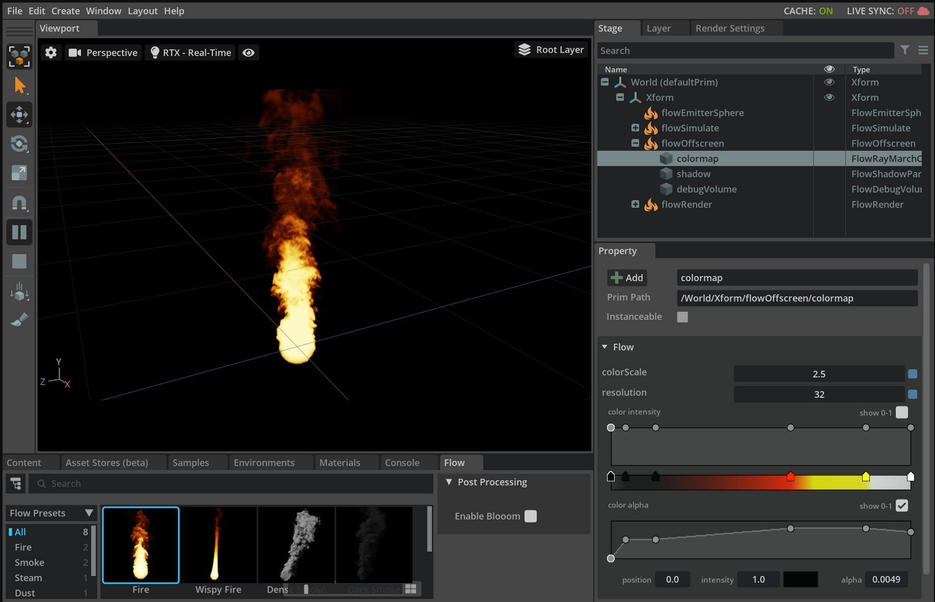Open the Create menu
935x602 pixels.
tap(65, 11)
